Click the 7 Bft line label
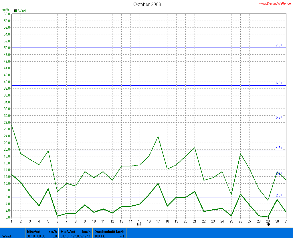293x238 pixels. coord(279,45)
